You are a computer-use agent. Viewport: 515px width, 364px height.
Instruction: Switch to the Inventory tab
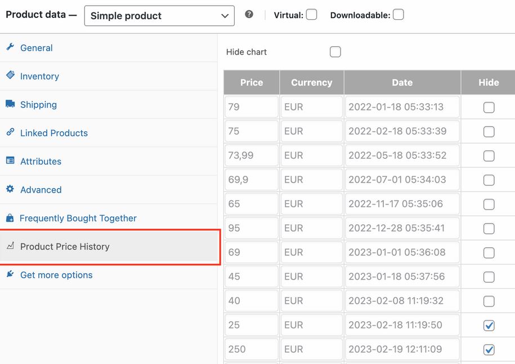point(39,76)
